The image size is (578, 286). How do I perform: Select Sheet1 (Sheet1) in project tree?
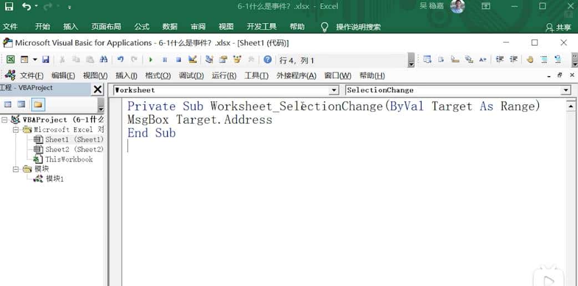[x=74, y=139]
